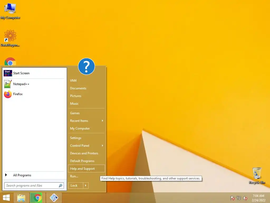Click the Lock button
The height and width of the screenshot is (203, 270).
point(76,186)
